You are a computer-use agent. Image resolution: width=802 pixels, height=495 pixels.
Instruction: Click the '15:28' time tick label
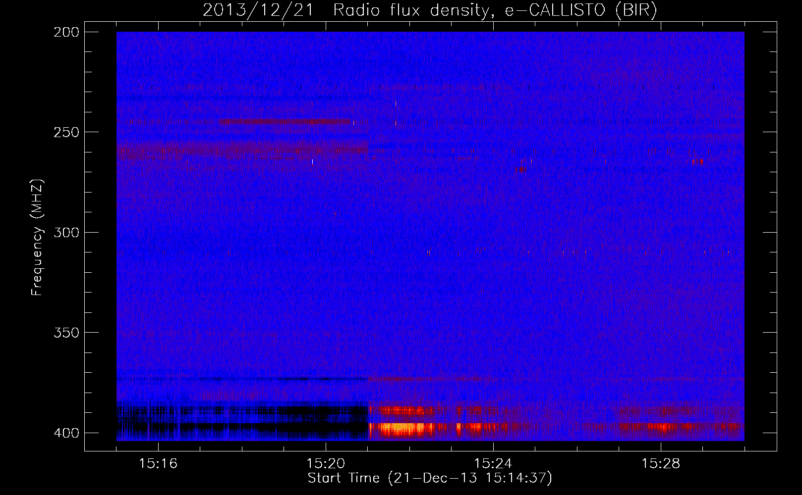[x=661, y=463]
